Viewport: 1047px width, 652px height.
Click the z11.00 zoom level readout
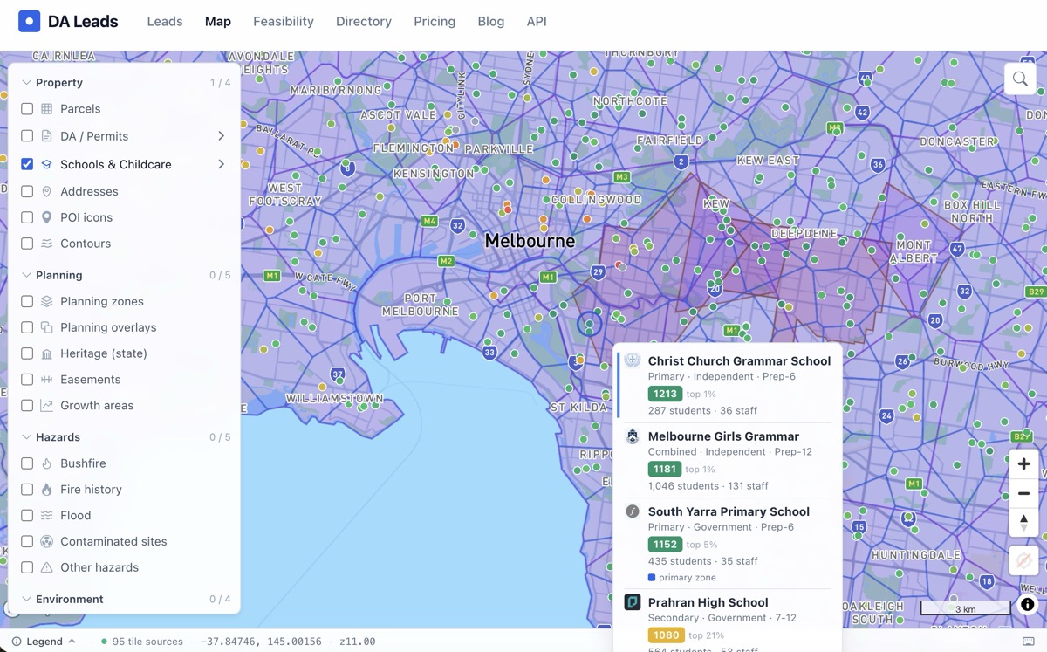357,642
